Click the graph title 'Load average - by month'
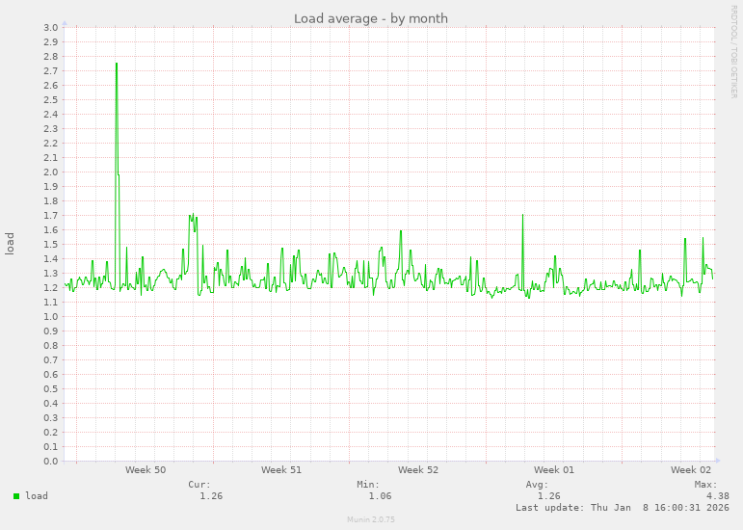 tap(371, 18)
